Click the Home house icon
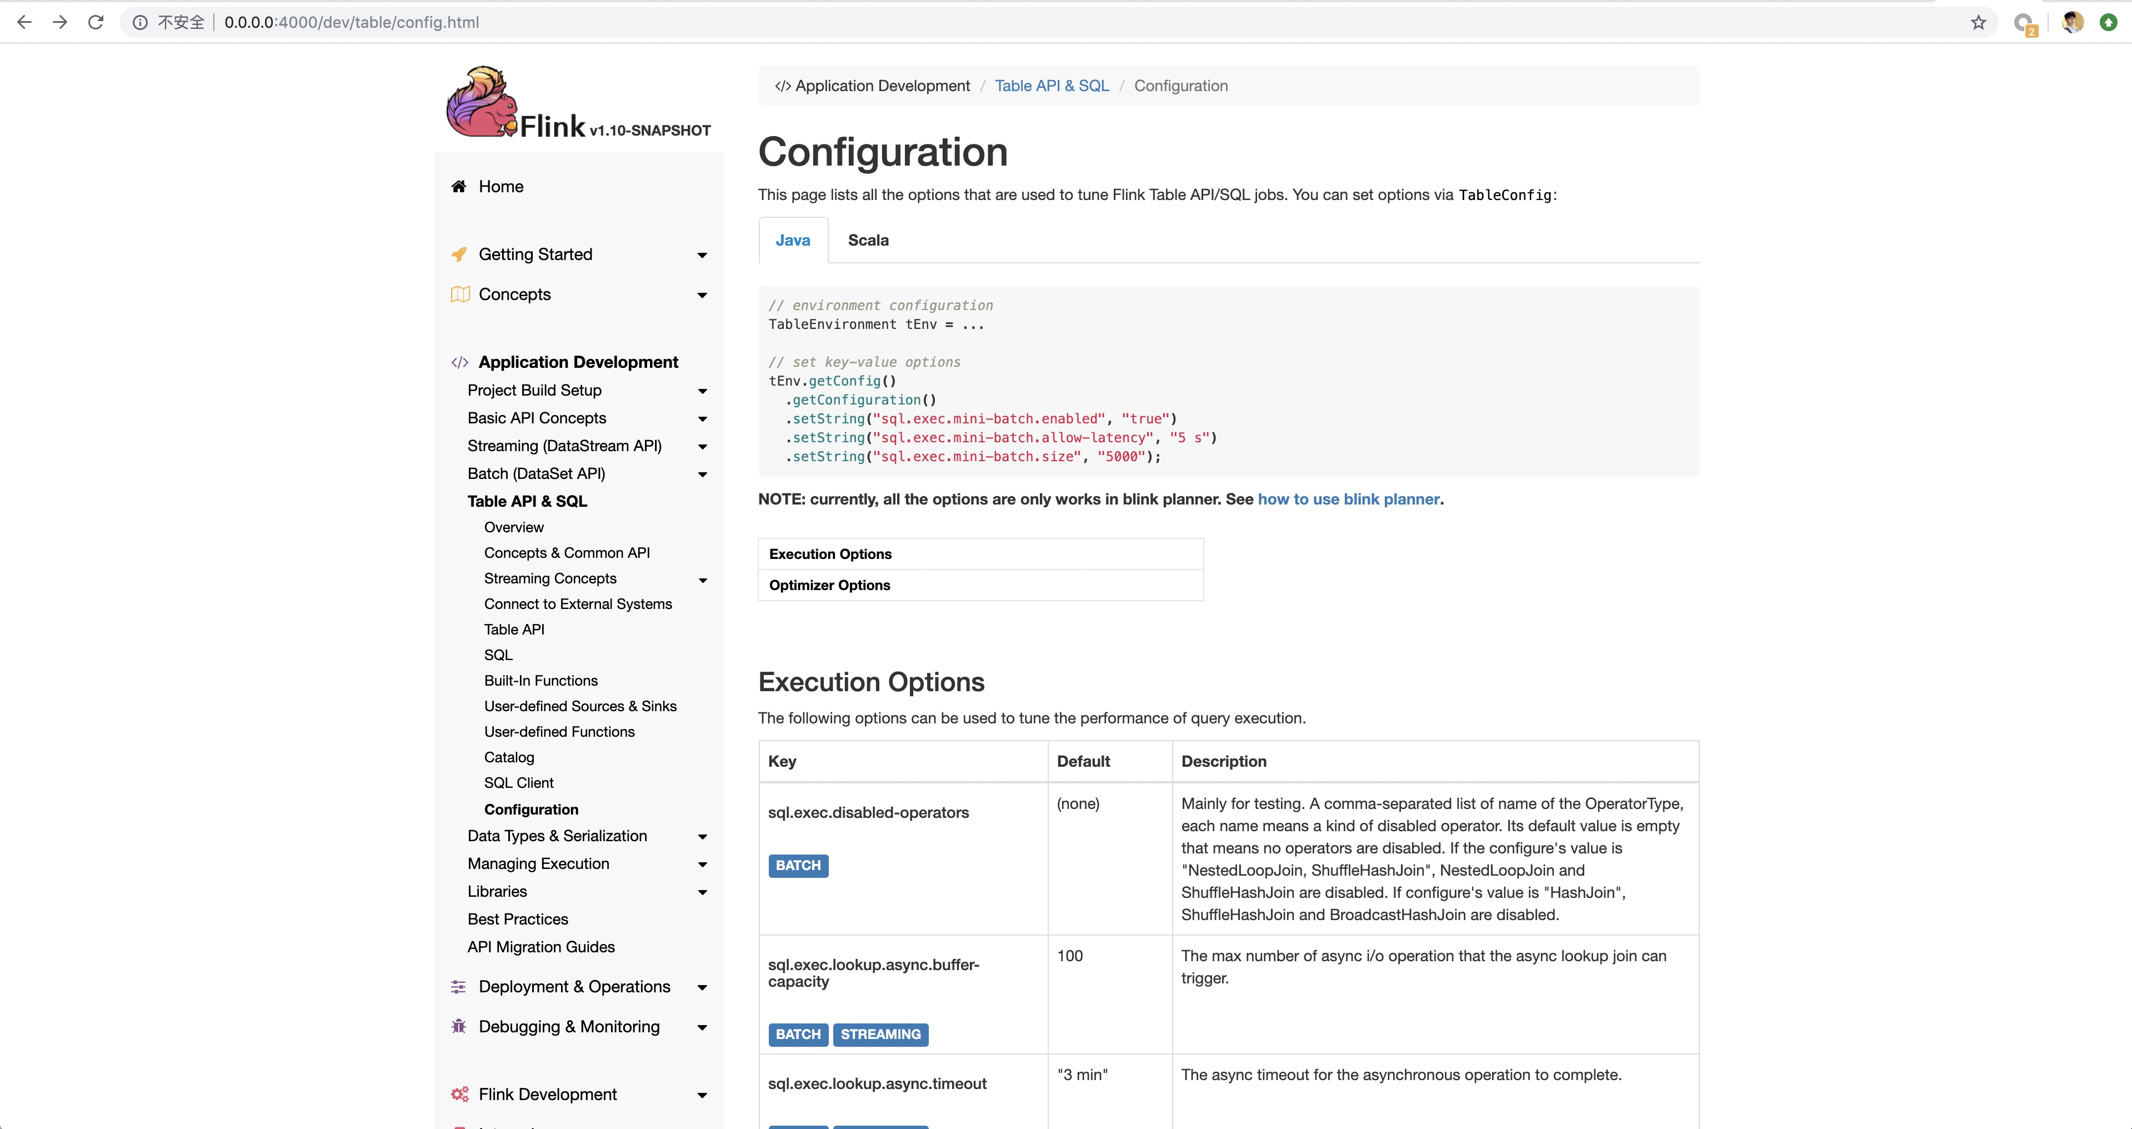The height and width of the screenshot is (1129, 2132). [458, 186]
